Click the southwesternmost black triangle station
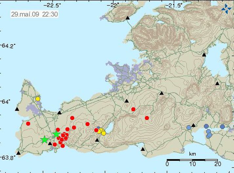 [18, 153]
